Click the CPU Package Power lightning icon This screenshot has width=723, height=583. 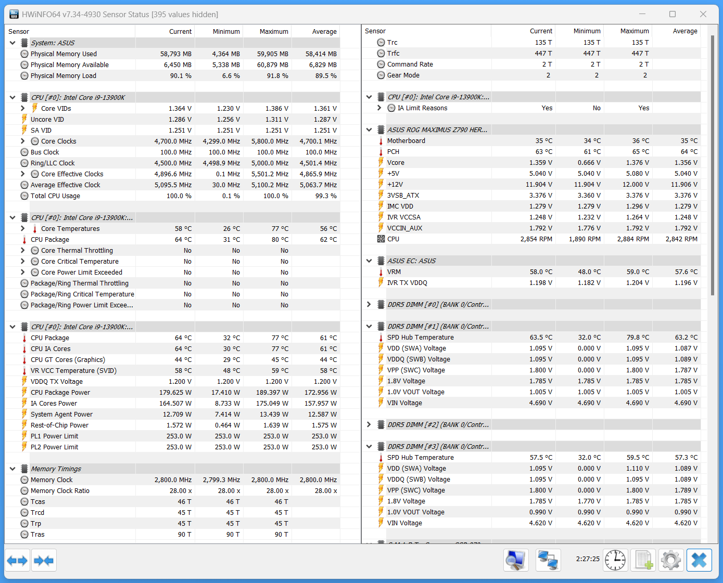click(24, 393)
